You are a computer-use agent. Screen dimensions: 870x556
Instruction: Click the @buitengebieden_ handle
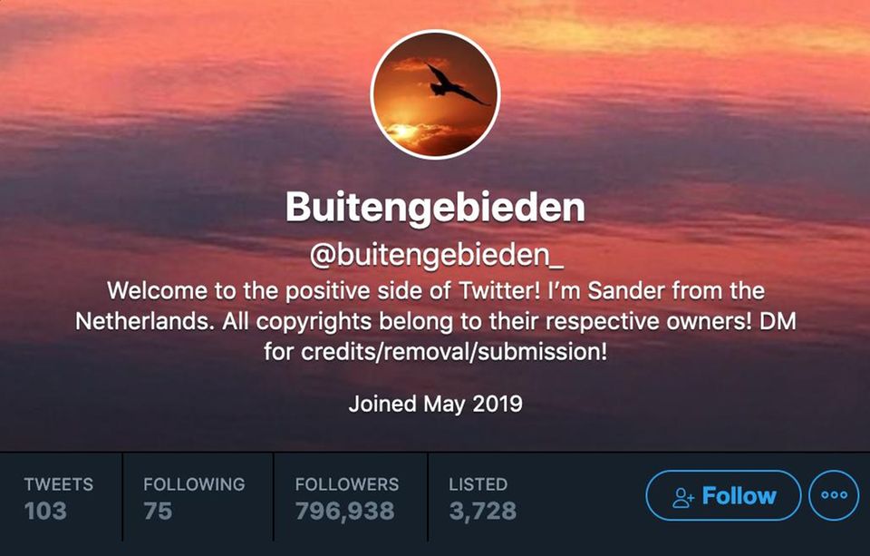[437, 256]
